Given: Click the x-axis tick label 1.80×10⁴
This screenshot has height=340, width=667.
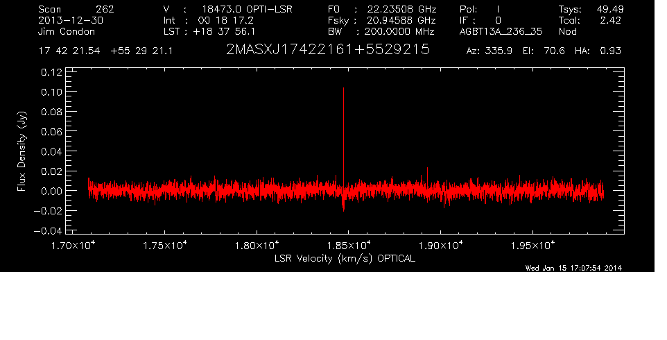Looking at the screenshot, I should 257,246.
